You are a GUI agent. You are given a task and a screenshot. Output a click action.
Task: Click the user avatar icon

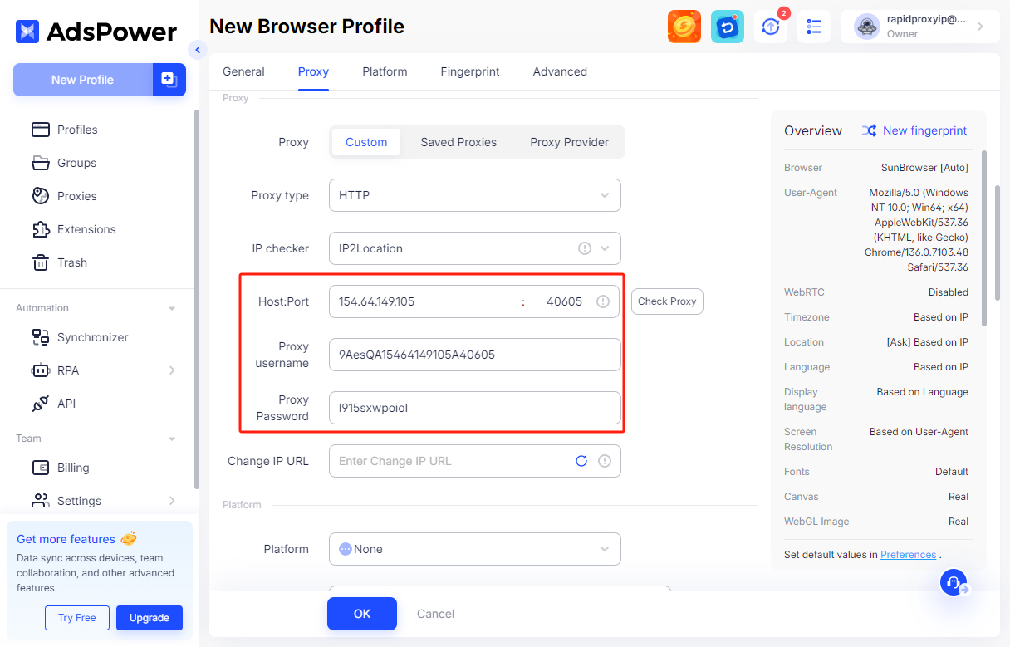click(867, 27)
